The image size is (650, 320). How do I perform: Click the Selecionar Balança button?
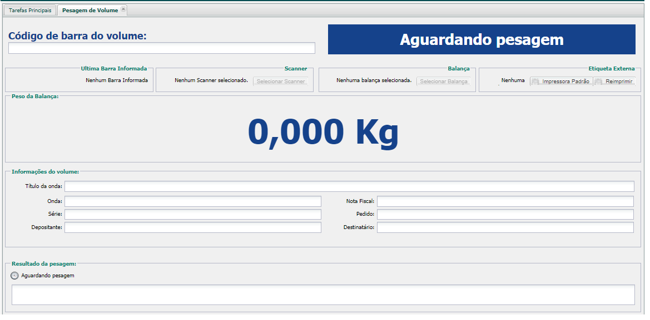point(444,82)
